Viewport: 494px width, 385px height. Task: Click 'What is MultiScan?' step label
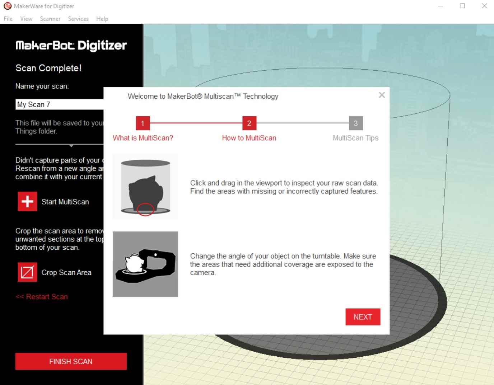pos(143,138)
